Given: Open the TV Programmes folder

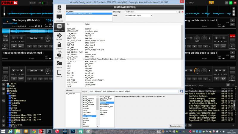Looking at the screenshot, I should pos(18,101).
